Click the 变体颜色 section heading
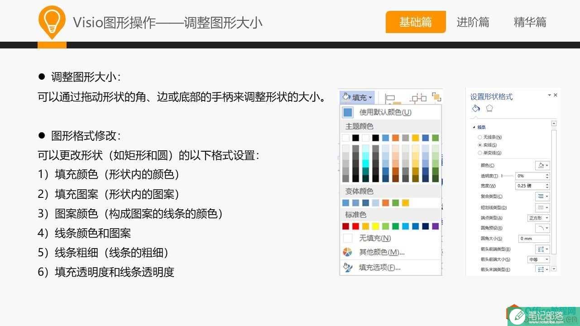The width and height of the screenshot is (580, 326). [359, 191]
